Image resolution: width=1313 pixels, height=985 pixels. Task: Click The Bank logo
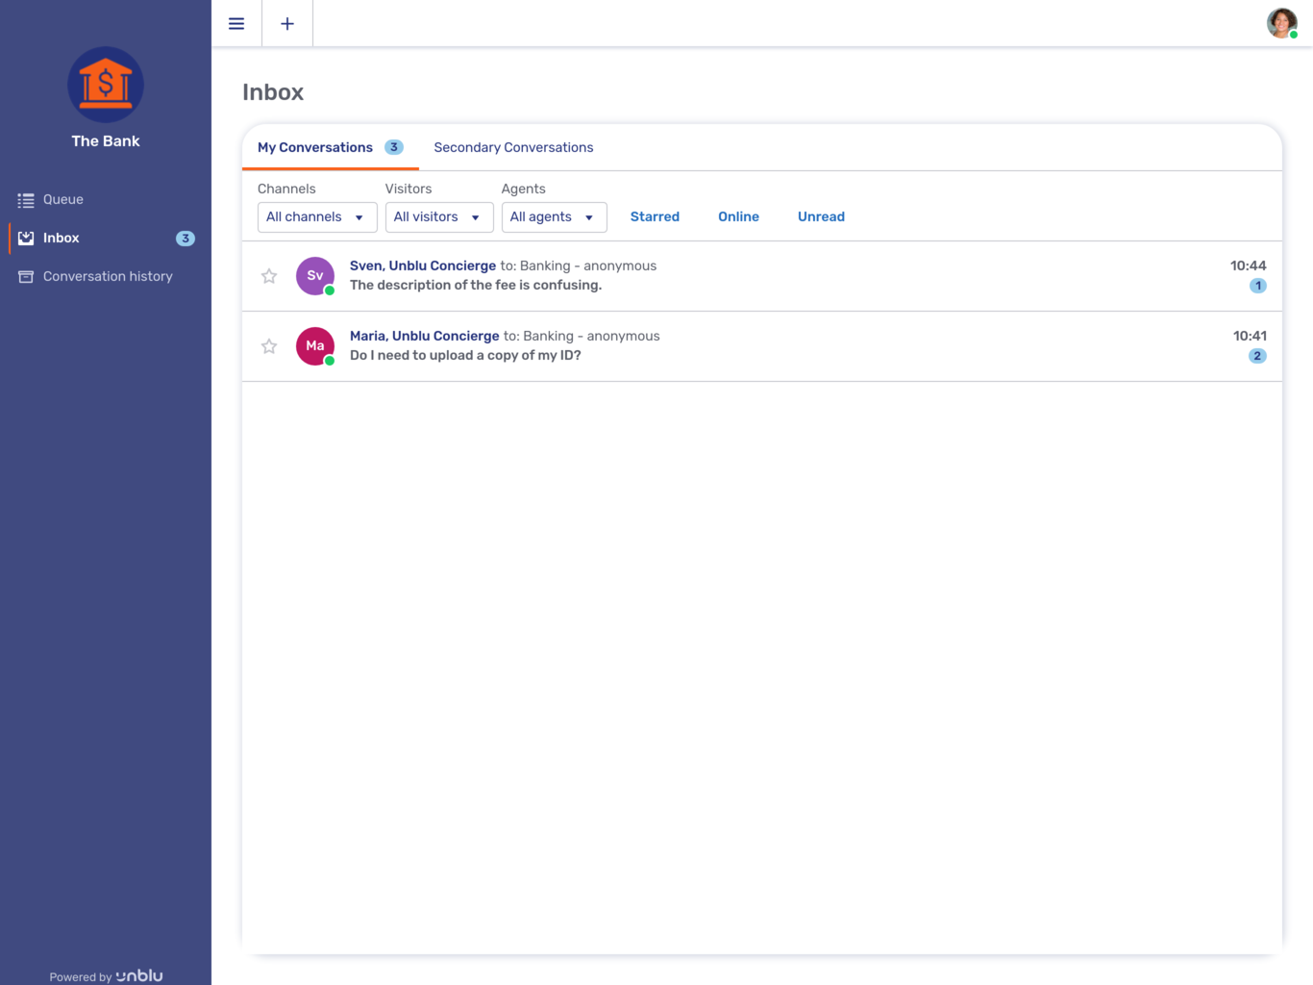tap(105, 85)
